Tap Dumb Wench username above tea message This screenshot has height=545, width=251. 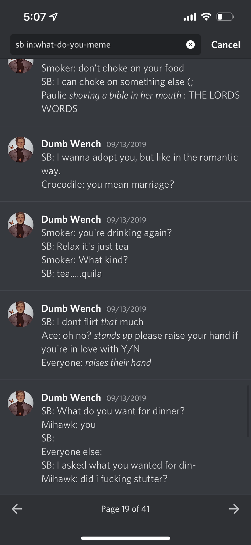[x=71, y=219]
